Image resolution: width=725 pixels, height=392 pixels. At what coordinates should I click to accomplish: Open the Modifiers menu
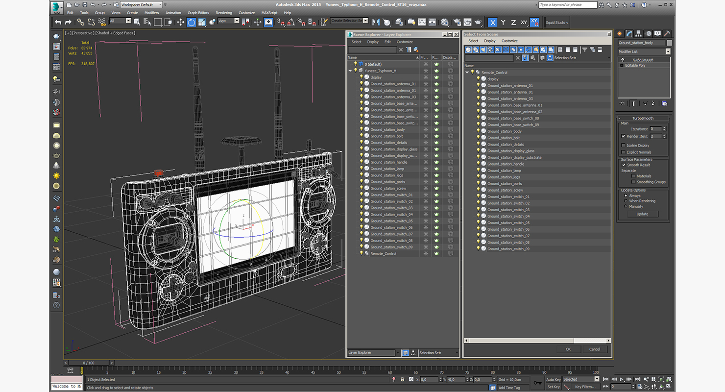pos(151,13)
